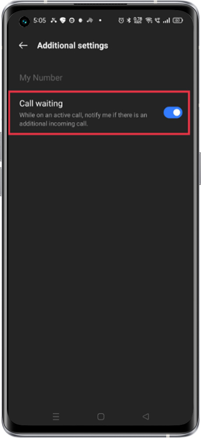The height and width of the screenshot is (438, 201).
Task: Tap the front camera cutout
Action: pyautogui.click(x=24, y=21)
